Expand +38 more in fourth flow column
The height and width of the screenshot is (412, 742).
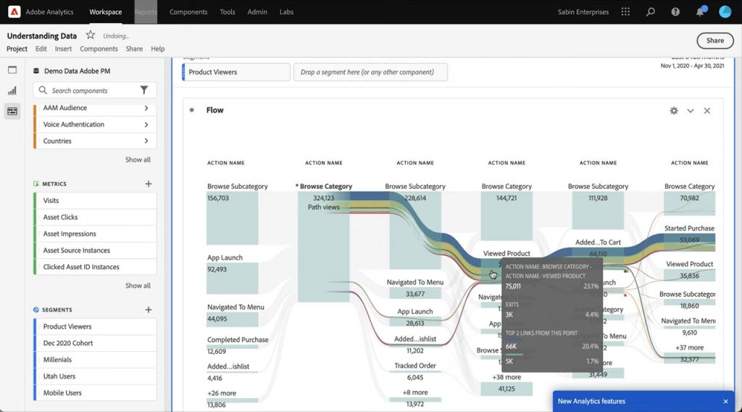tap(507, 377)
